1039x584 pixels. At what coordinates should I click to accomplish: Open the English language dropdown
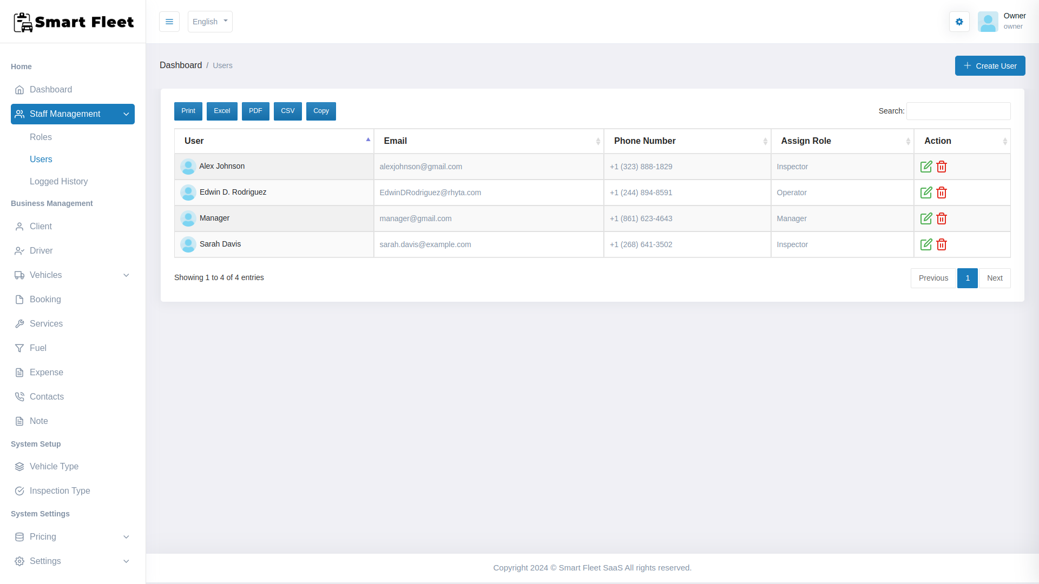point(210,22)
